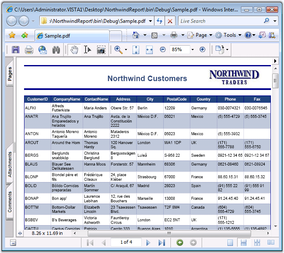Open the Pages side panel tab
This screenshot has width=284, height=253.
pos(10,74)
